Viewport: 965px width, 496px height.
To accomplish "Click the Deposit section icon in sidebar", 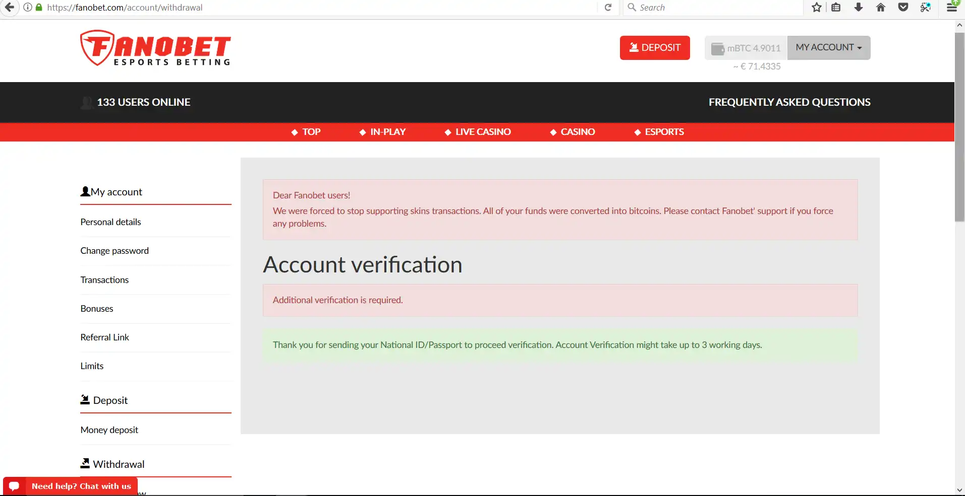I will click(x=85, y=400).
